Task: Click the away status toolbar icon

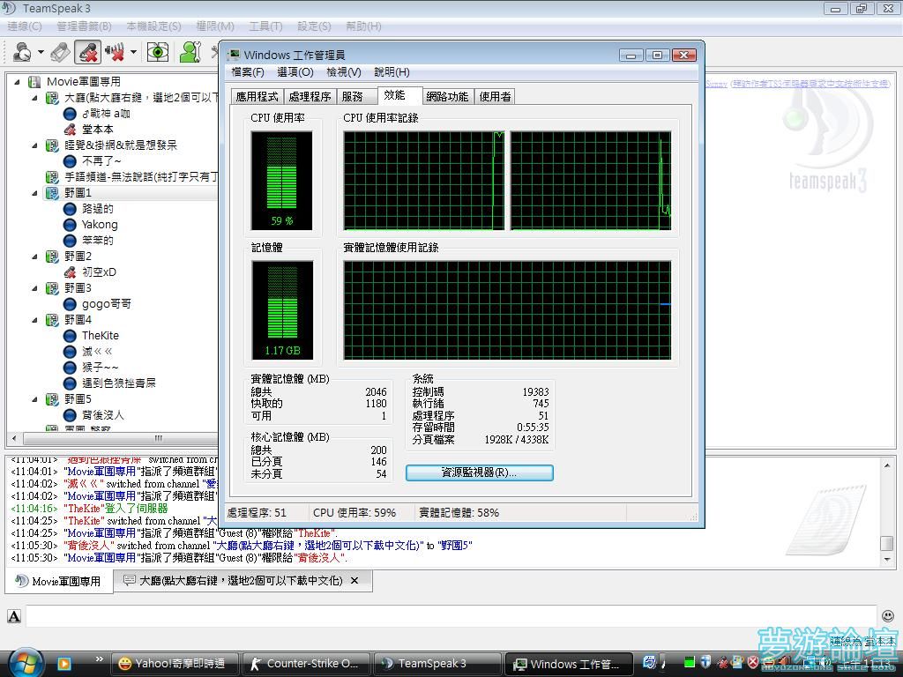Action: pyautogui.click(x=22, y=52)
